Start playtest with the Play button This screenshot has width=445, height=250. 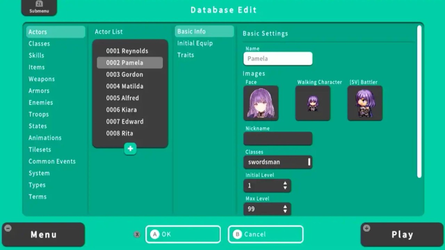coord(402,235)
